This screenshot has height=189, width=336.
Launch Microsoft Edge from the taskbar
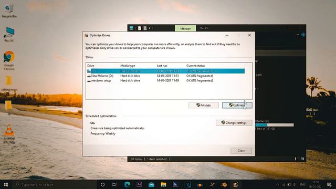(127, 184)
